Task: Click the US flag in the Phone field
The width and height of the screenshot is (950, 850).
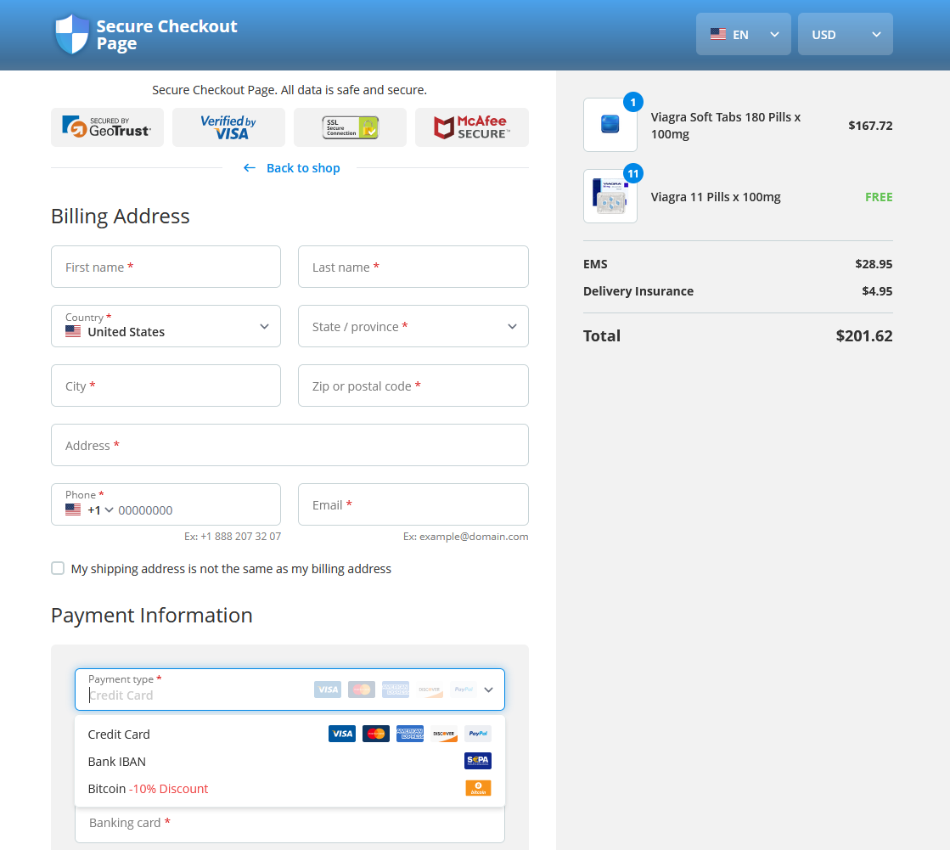Action: click(73, 509)
